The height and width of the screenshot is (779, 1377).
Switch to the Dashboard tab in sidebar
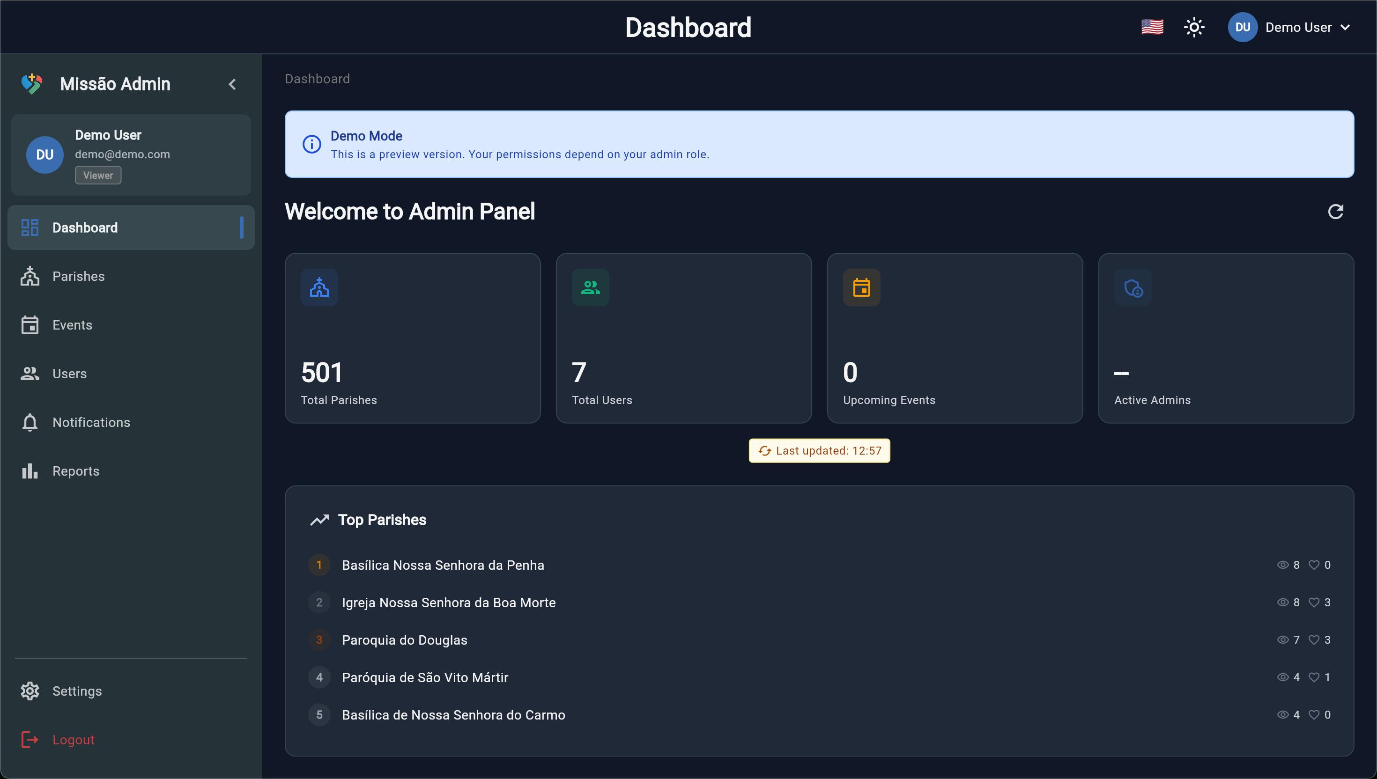coord(85,228)
